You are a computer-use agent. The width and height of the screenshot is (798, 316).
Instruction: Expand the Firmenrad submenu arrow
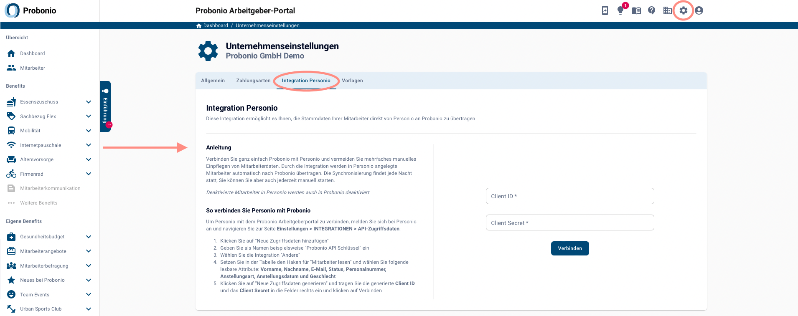click(89, 174)
